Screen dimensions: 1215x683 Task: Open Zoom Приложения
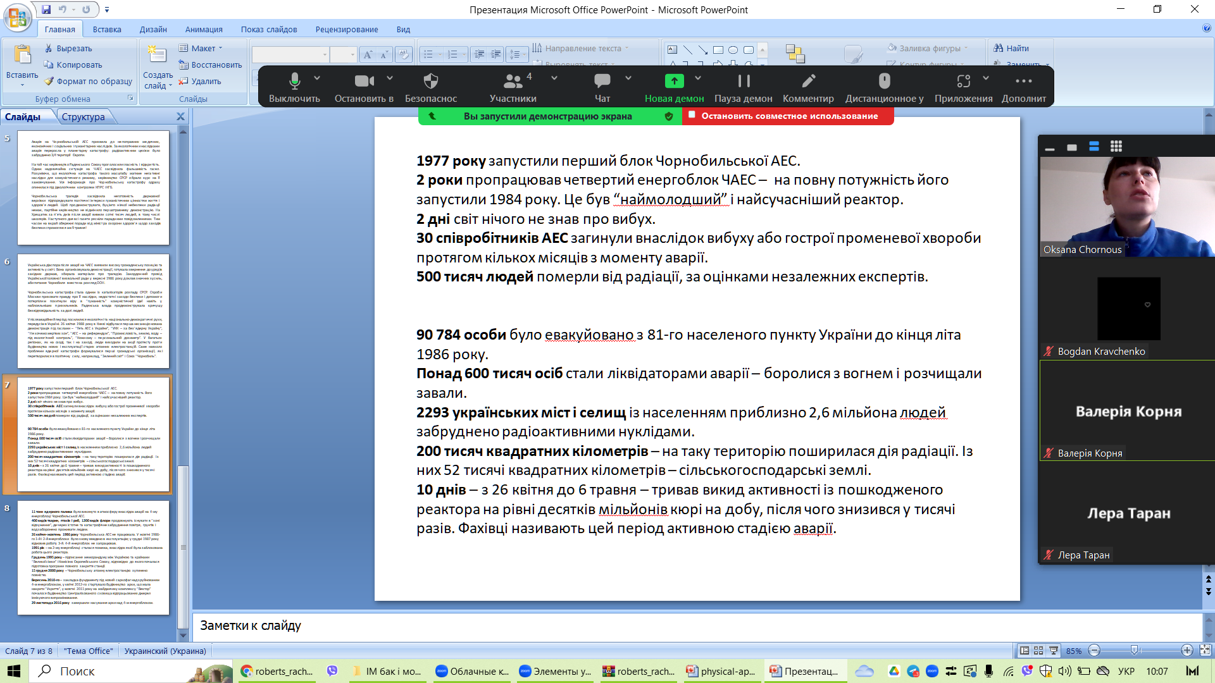tap(963, 87)
